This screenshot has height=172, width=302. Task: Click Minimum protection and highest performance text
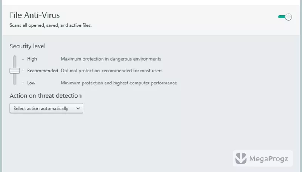click(119, 83)
